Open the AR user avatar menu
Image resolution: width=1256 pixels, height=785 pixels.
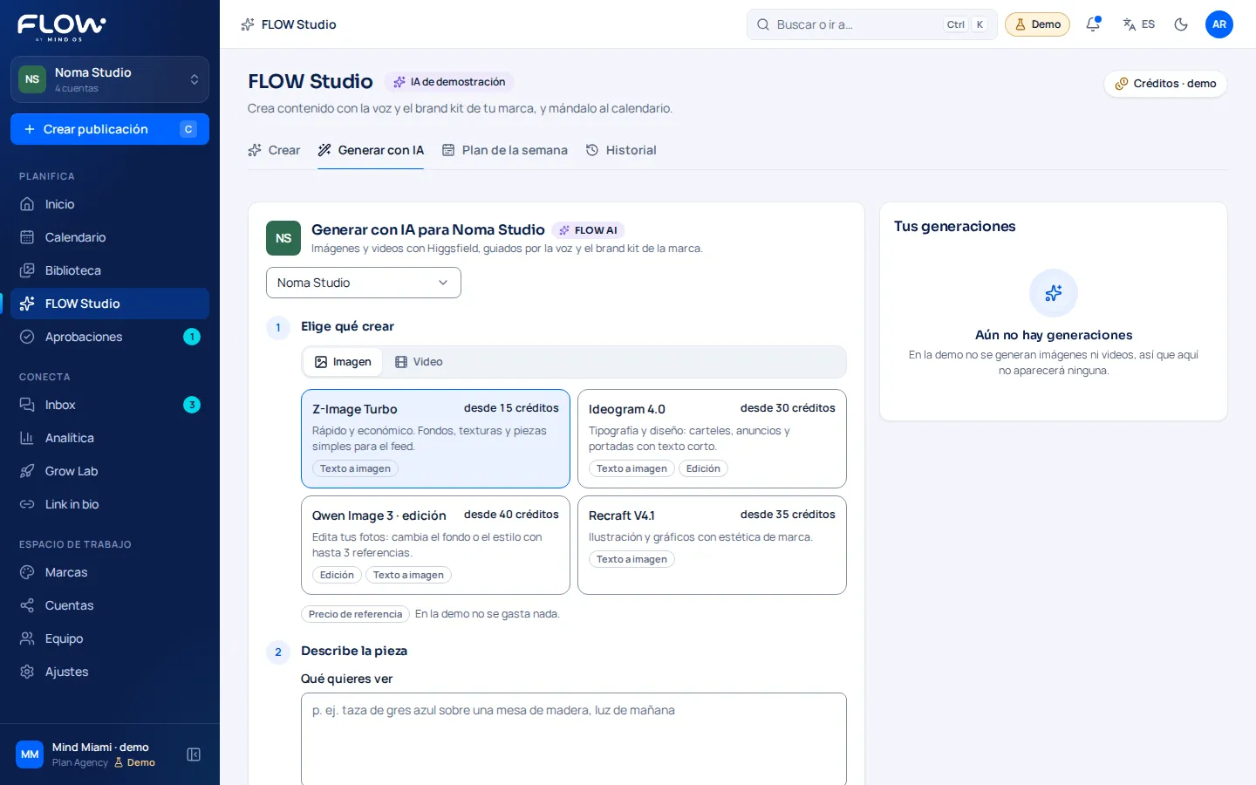tap(1219, 24)
